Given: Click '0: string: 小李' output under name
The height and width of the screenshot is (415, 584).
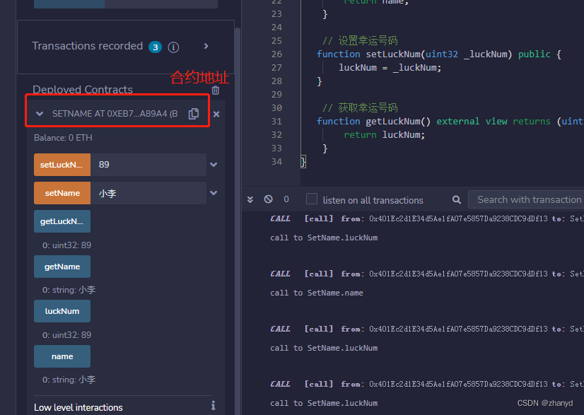Looking at the screenshot, I should (x=69, y=380).
